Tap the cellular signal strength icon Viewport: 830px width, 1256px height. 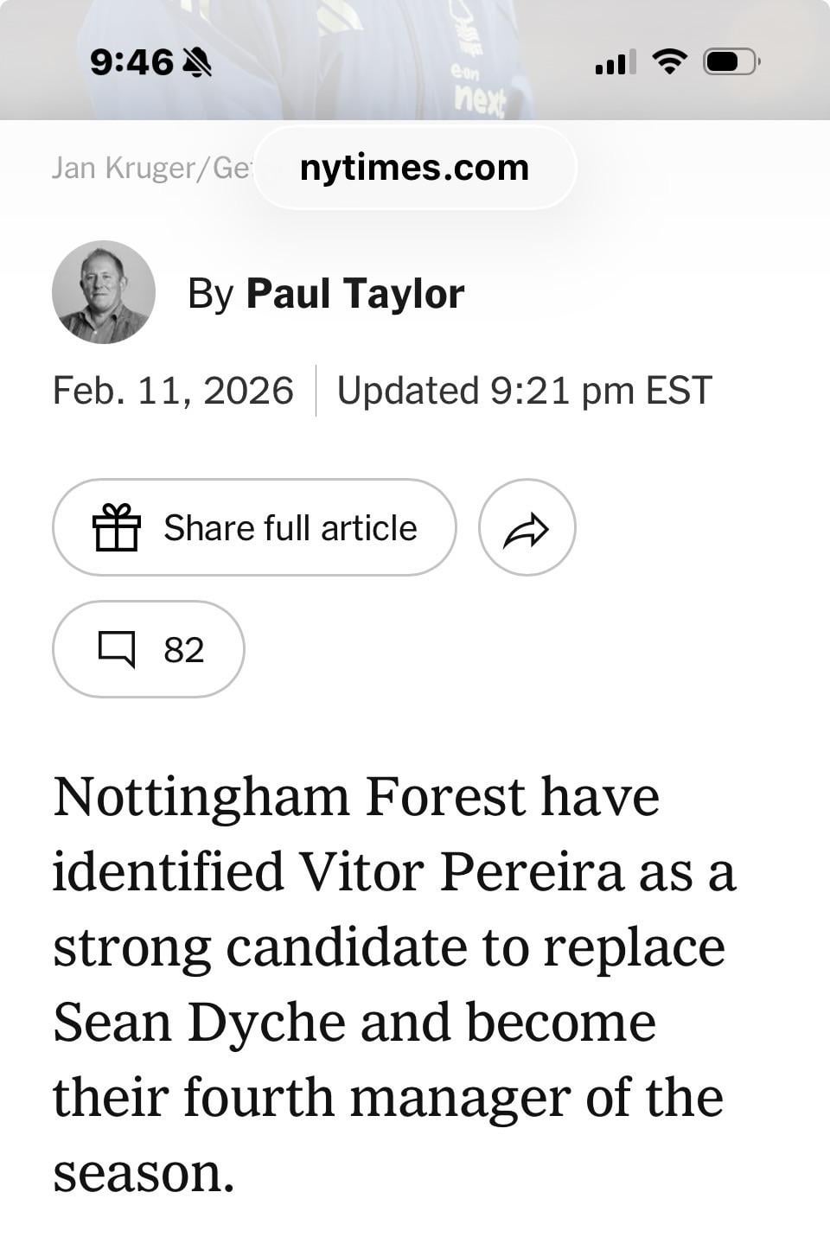click(x=615, y=62)
